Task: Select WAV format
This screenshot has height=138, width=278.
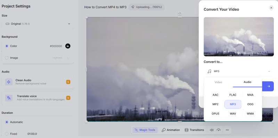Action: pos(233,114)
